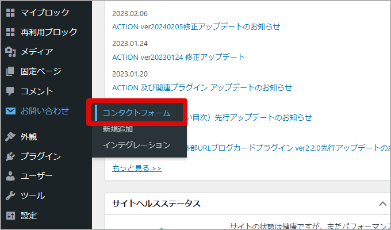Choose インテグレーション submenu entry
The height and width of the screenshot is (230, 391).
136,145
